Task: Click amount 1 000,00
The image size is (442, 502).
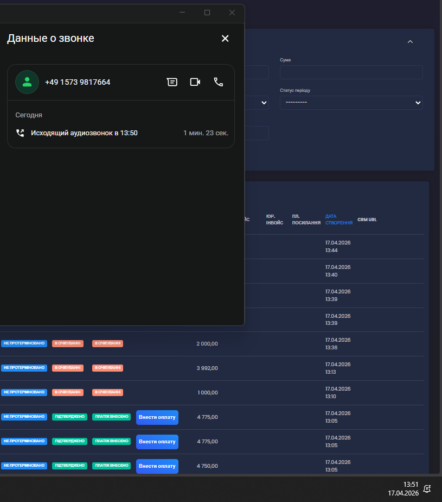Action: (208, 392)
